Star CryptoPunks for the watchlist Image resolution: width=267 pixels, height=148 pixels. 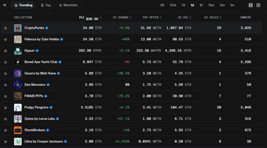click(x=5, y=28)
